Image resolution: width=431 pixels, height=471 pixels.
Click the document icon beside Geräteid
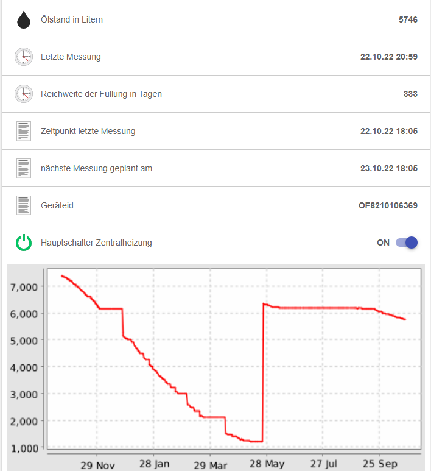click(24, 206)
